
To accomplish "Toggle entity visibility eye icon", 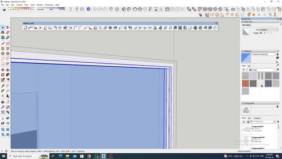I will tap(261, 33).
